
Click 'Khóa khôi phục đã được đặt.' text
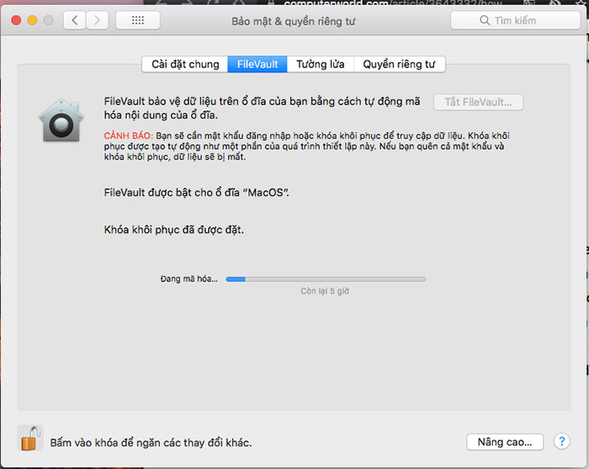coord(174,230)
